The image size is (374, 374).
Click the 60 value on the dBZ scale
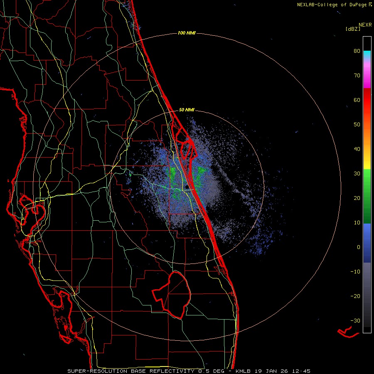tap(357, 100)
